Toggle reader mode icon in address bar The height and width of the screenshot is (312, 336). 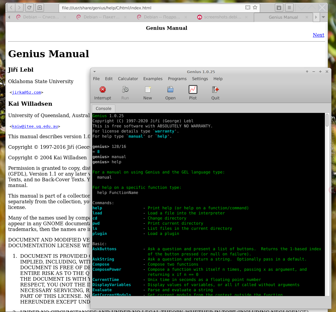248,8
